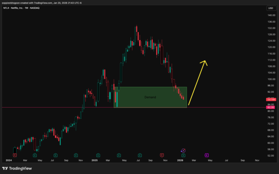This screenshot has height=174, width=279.
Task: Click the bold 2026 year label on time axis
Action: coord(180,160)
